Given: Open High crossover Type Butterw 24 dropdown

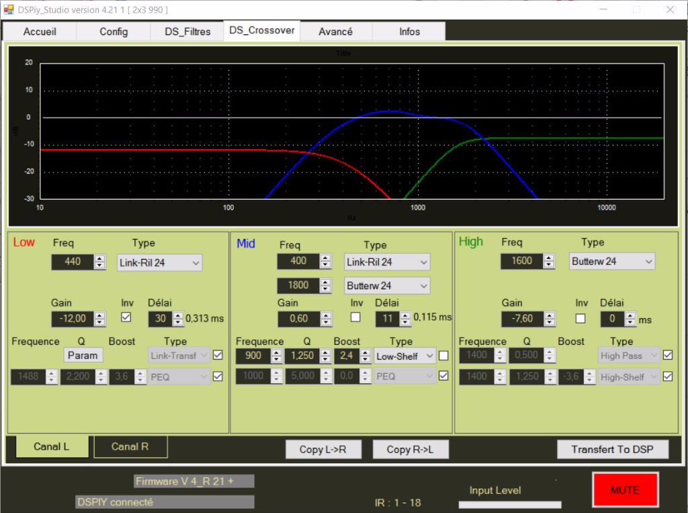Looking at the screenshot, I should pyautogui.click(x=612, y=261).
